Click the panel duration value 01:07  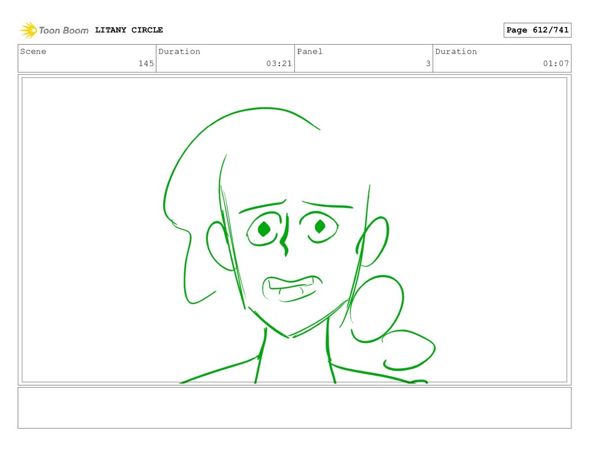[556, 63]
